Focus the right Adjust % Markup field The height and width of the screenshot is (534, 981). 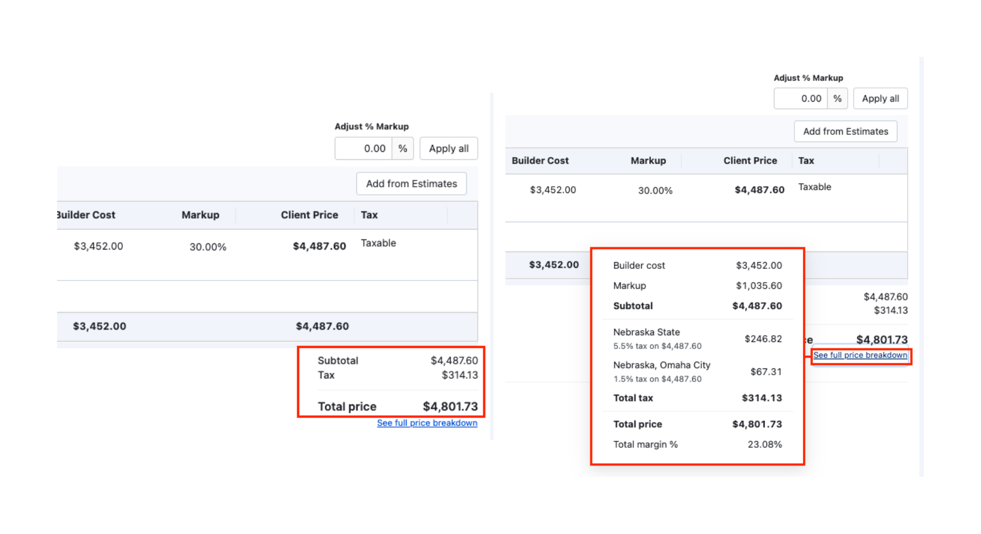click(800, 98)
